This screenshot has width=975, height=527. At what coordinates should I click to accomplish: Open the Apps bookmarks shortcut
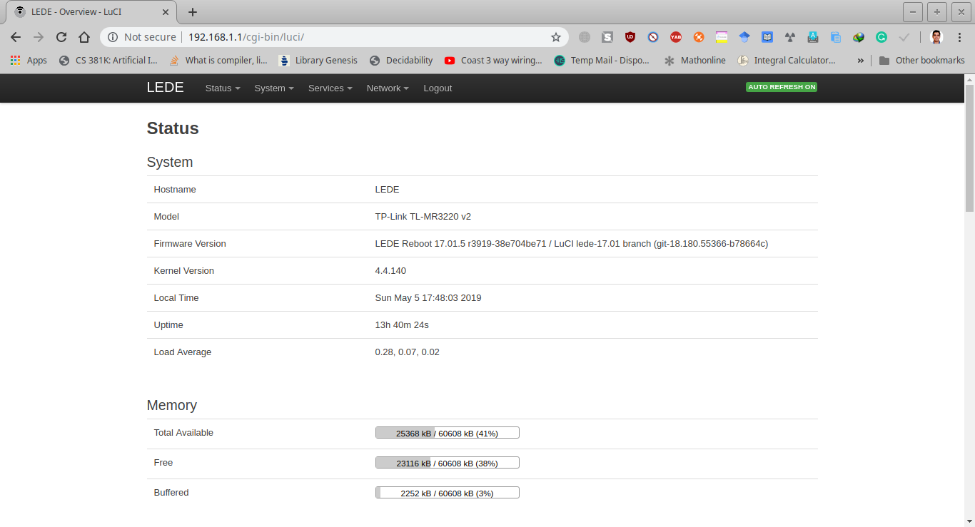[x=29, y=61]
